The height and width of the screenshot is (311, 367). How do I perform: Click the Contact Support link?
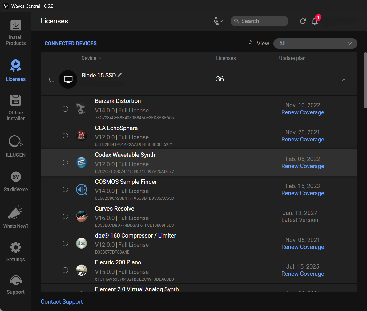(x=62, y=301)
